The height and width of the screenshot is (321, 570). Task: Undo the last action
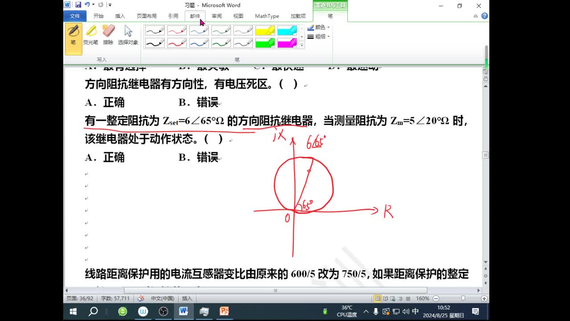87,5
